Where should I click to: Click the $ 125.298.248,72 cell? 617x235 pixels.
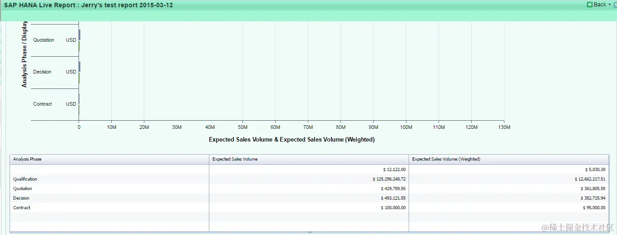[x=389, y=179]
